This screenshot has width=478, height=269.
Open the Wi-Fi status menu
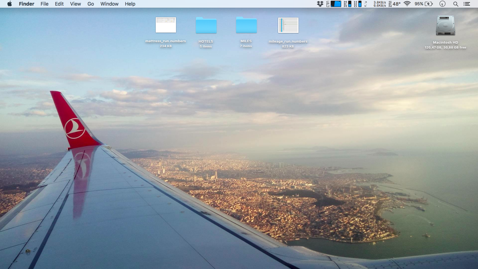click(x=407, y=4)
